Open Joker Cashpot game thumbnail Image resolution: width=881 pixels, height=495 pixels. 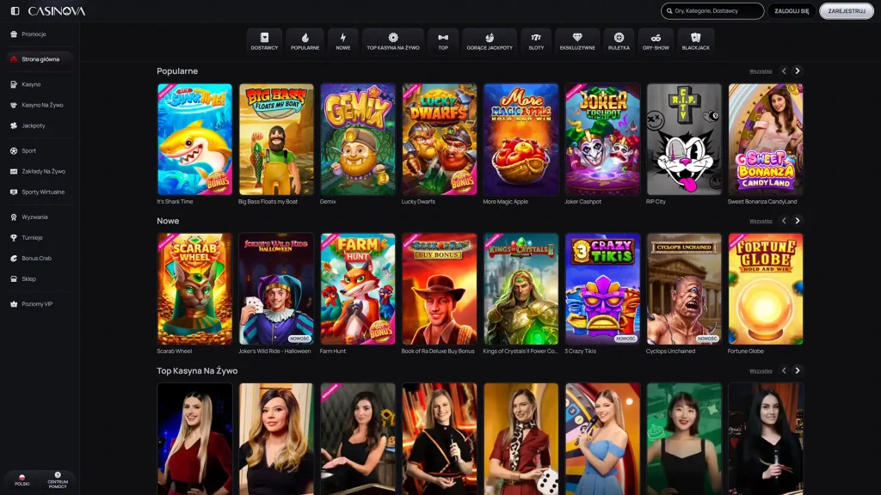click(x=602, y=139)
